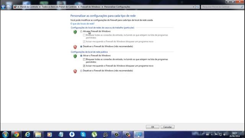Click 'Configurações do local de redes de casa' label
245x138 pixels.
102,28
